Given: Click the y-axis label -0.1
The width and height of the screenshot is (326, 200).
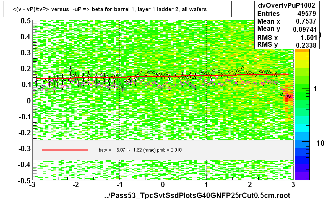Looking at the screenshot, I should click(x=25, y=117).
